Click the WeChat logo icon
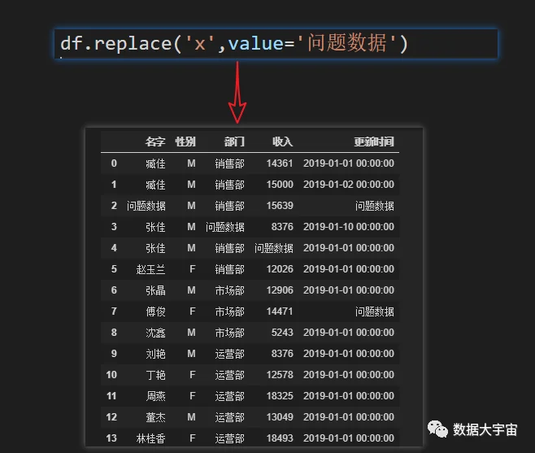Image resolution: width=535 pixels, height=453 pixels. click(437, 429)
